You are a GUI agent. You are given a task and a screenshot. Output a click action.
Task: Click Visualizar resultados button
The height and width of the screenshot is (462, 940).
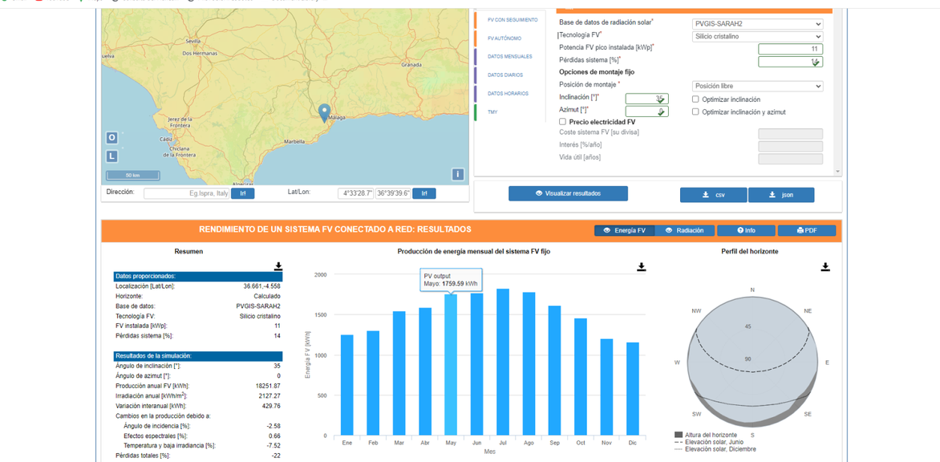[x=569, y=193]
